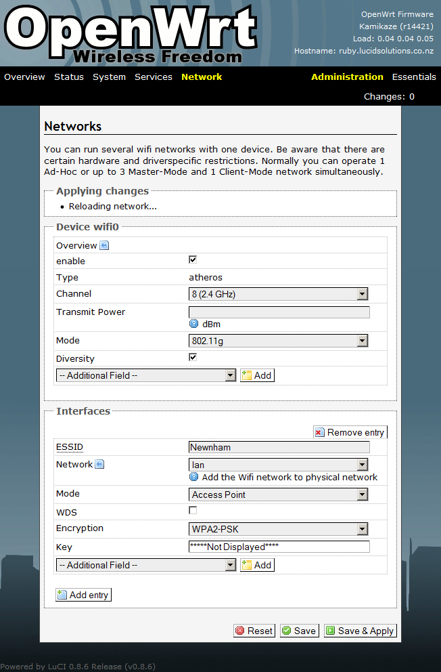Switch to Administration mode
This screenshot has width=441, height=672.
tap(347, 77)
